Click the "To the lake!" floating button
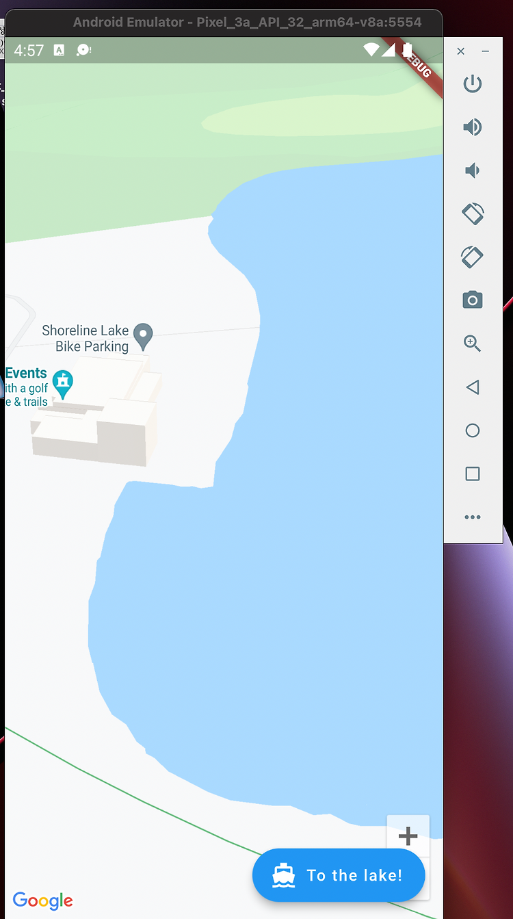The height and width of the screenshot is (919, 513). (x=339, y=875)
